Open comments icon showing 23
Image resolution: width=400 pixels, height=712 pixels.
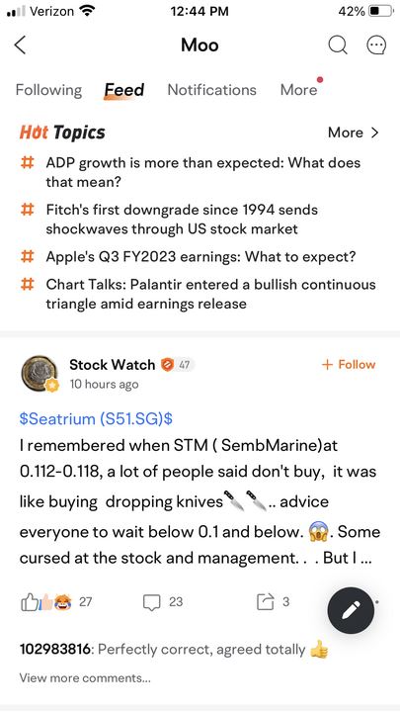151,602
